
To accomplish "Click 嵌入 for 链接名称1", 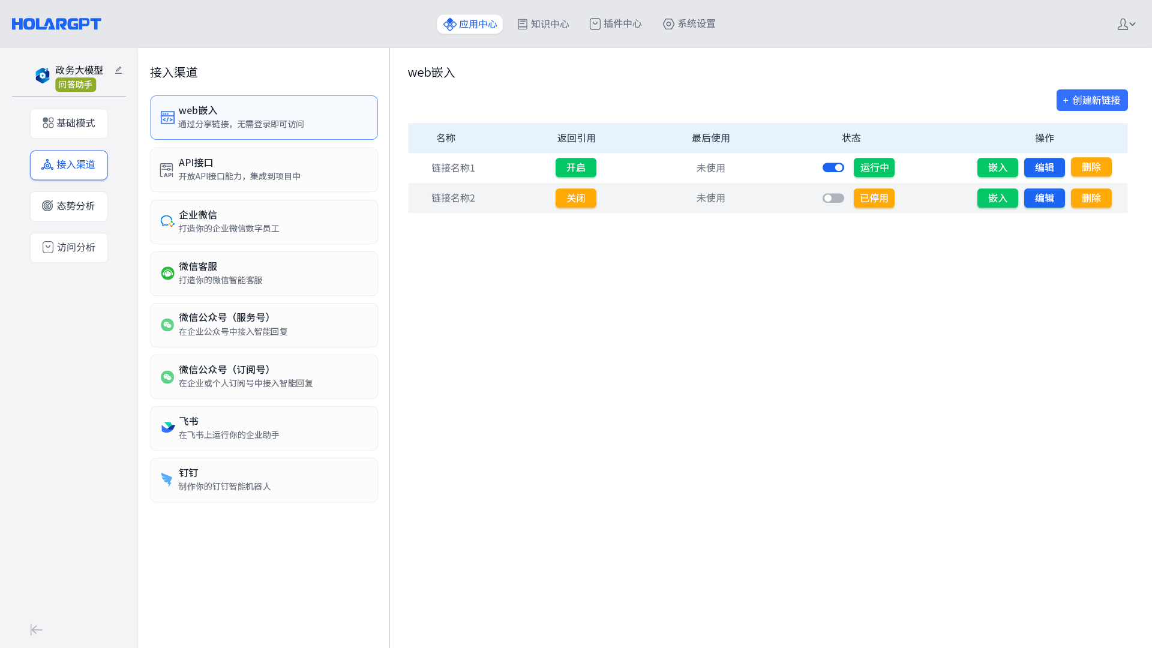I will click(x=998, y=167).
